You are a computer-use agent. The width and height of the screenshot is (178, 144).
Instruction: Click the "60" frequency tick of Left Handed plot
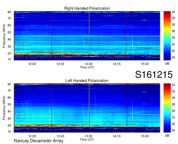pyautogui.click(x=9, y=98)
